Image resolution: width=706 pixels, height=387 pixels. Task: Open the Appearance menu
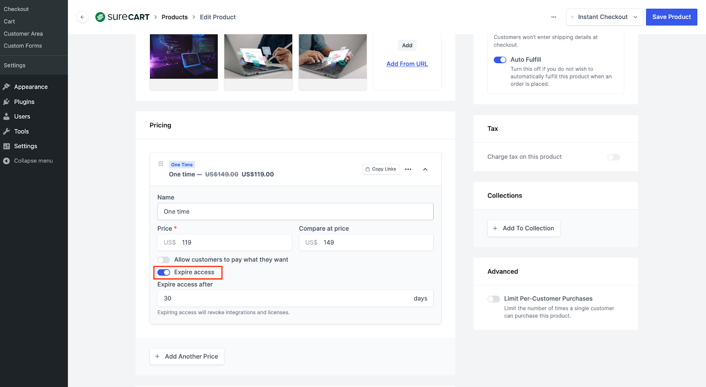point(31,87)
